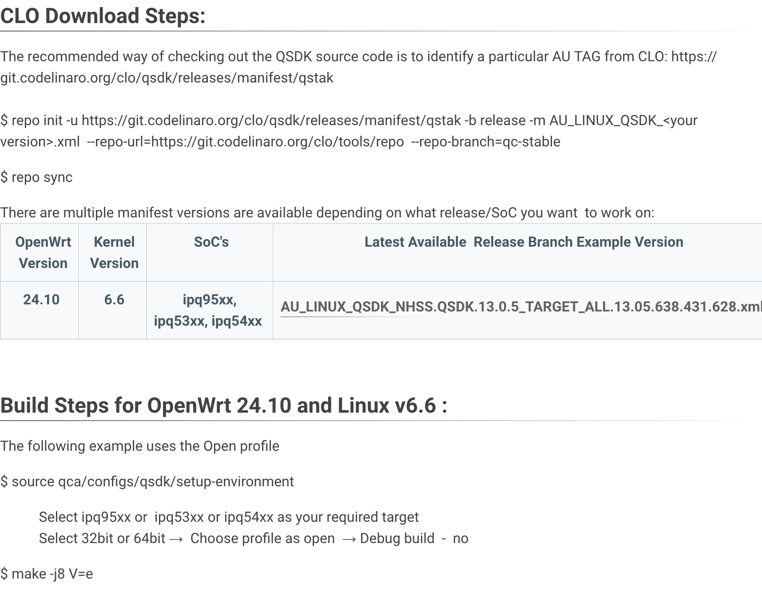
Task: Click the ipq95xx, ipq53xx, ipq54xx cell
Action: [x=208, y=310]
